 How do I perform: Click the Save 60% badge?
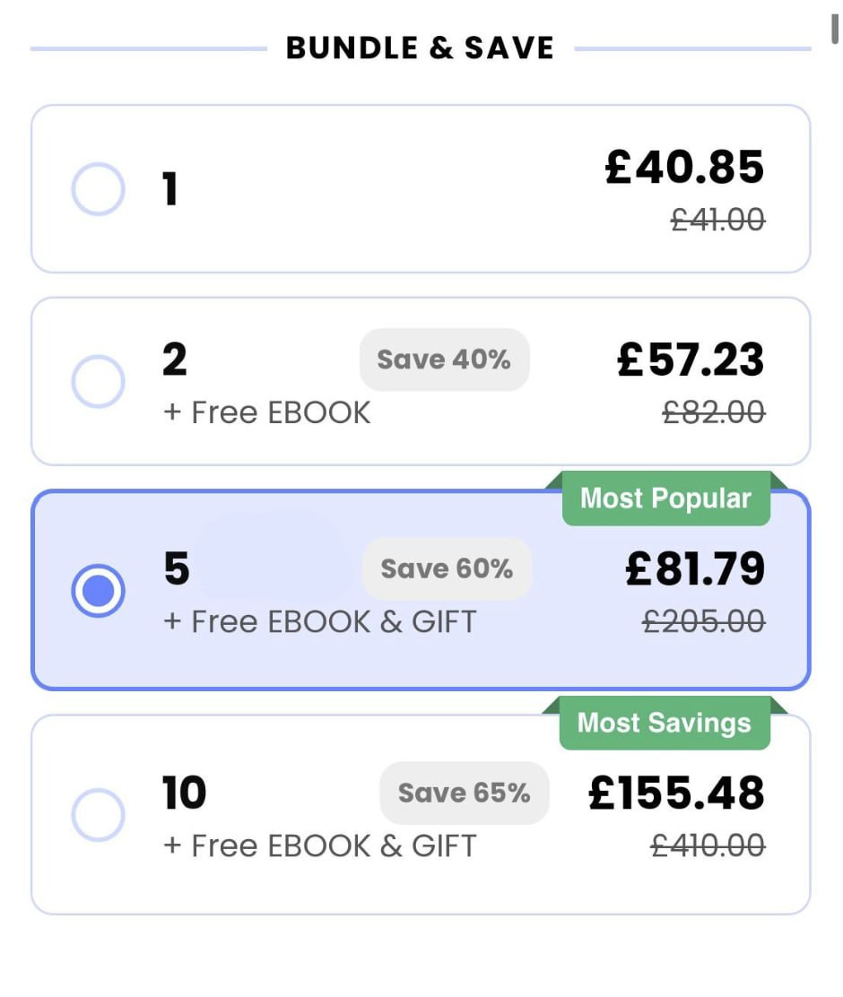(x=447, y=568)
